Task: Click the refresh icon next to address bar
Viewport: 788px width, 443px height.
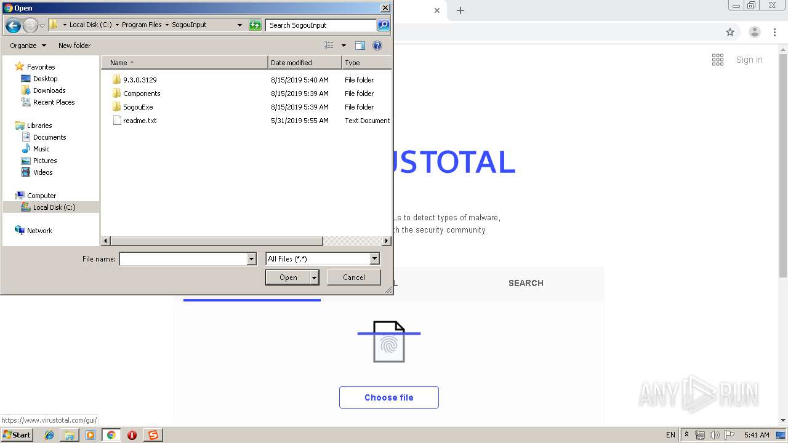Action: (x=255, y=25)
